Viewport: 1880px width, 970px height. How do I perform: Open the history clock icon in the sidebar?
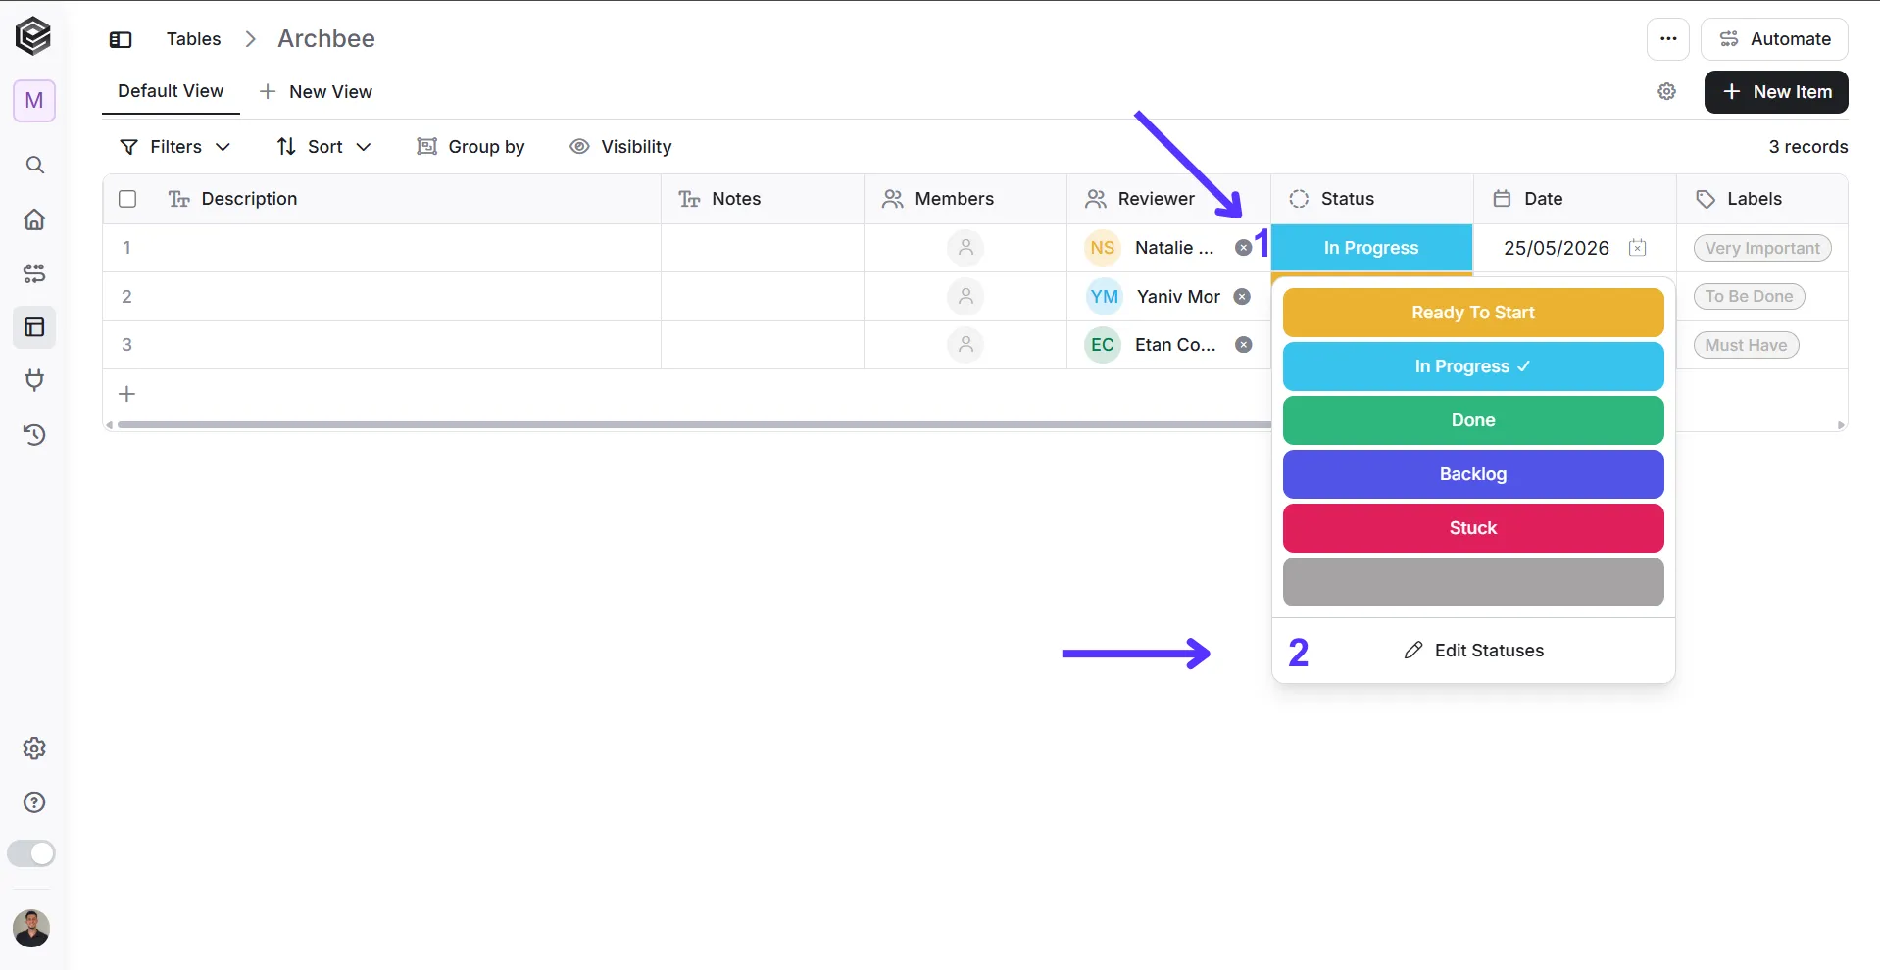[x=34, y=435]
